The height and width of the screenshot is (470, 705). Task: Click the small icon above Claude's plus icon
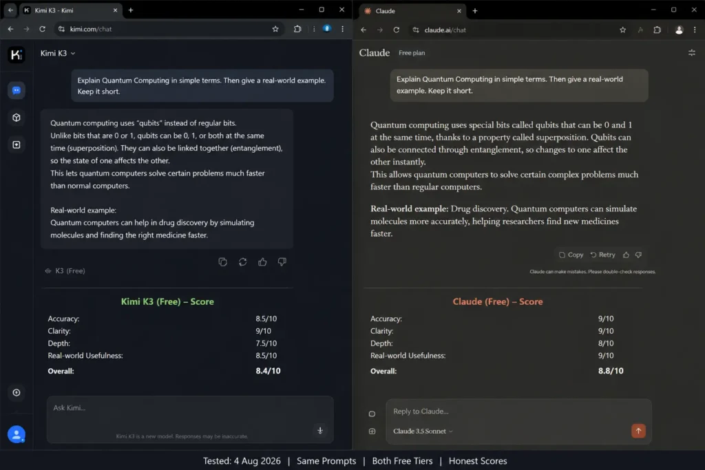point(372,414)
